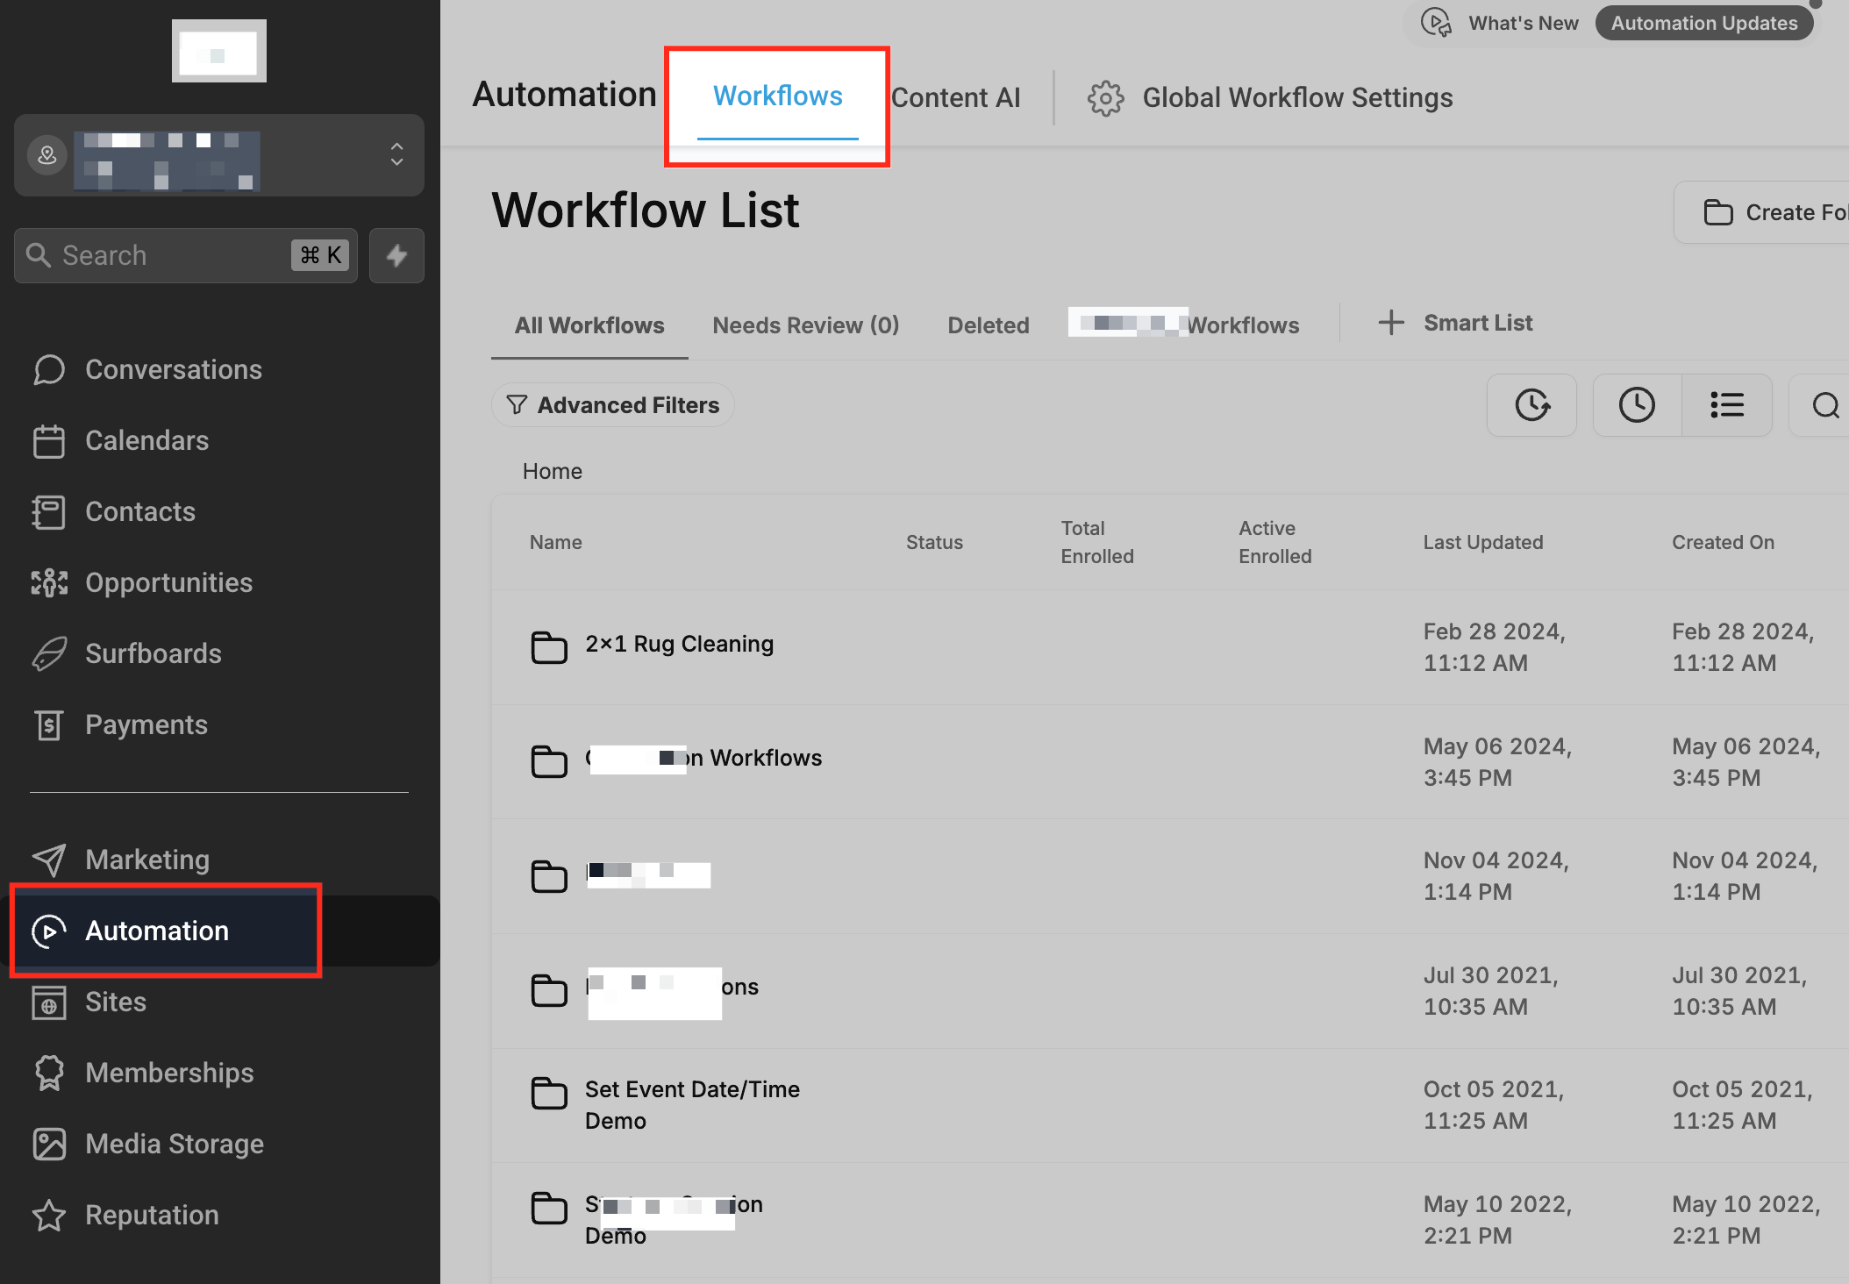Switch to the clock view icon
1849x1284 pixels.
coord(1637,405)
